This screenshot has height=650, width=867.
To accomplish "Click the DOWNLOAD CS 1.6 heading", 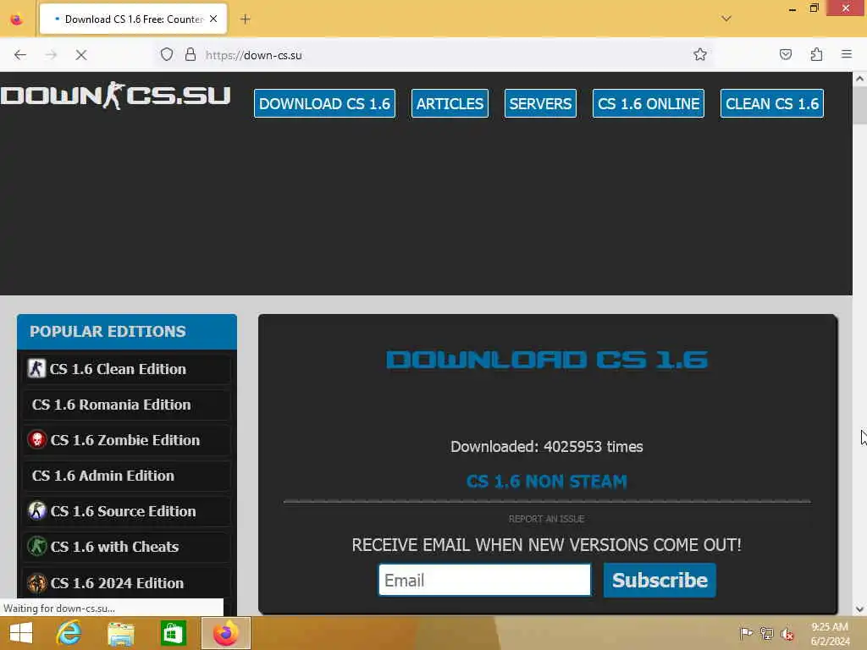I will (547, 360).
